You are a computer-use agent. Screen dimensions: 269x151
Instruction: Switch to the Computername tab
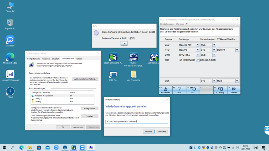tap(34, 59)
